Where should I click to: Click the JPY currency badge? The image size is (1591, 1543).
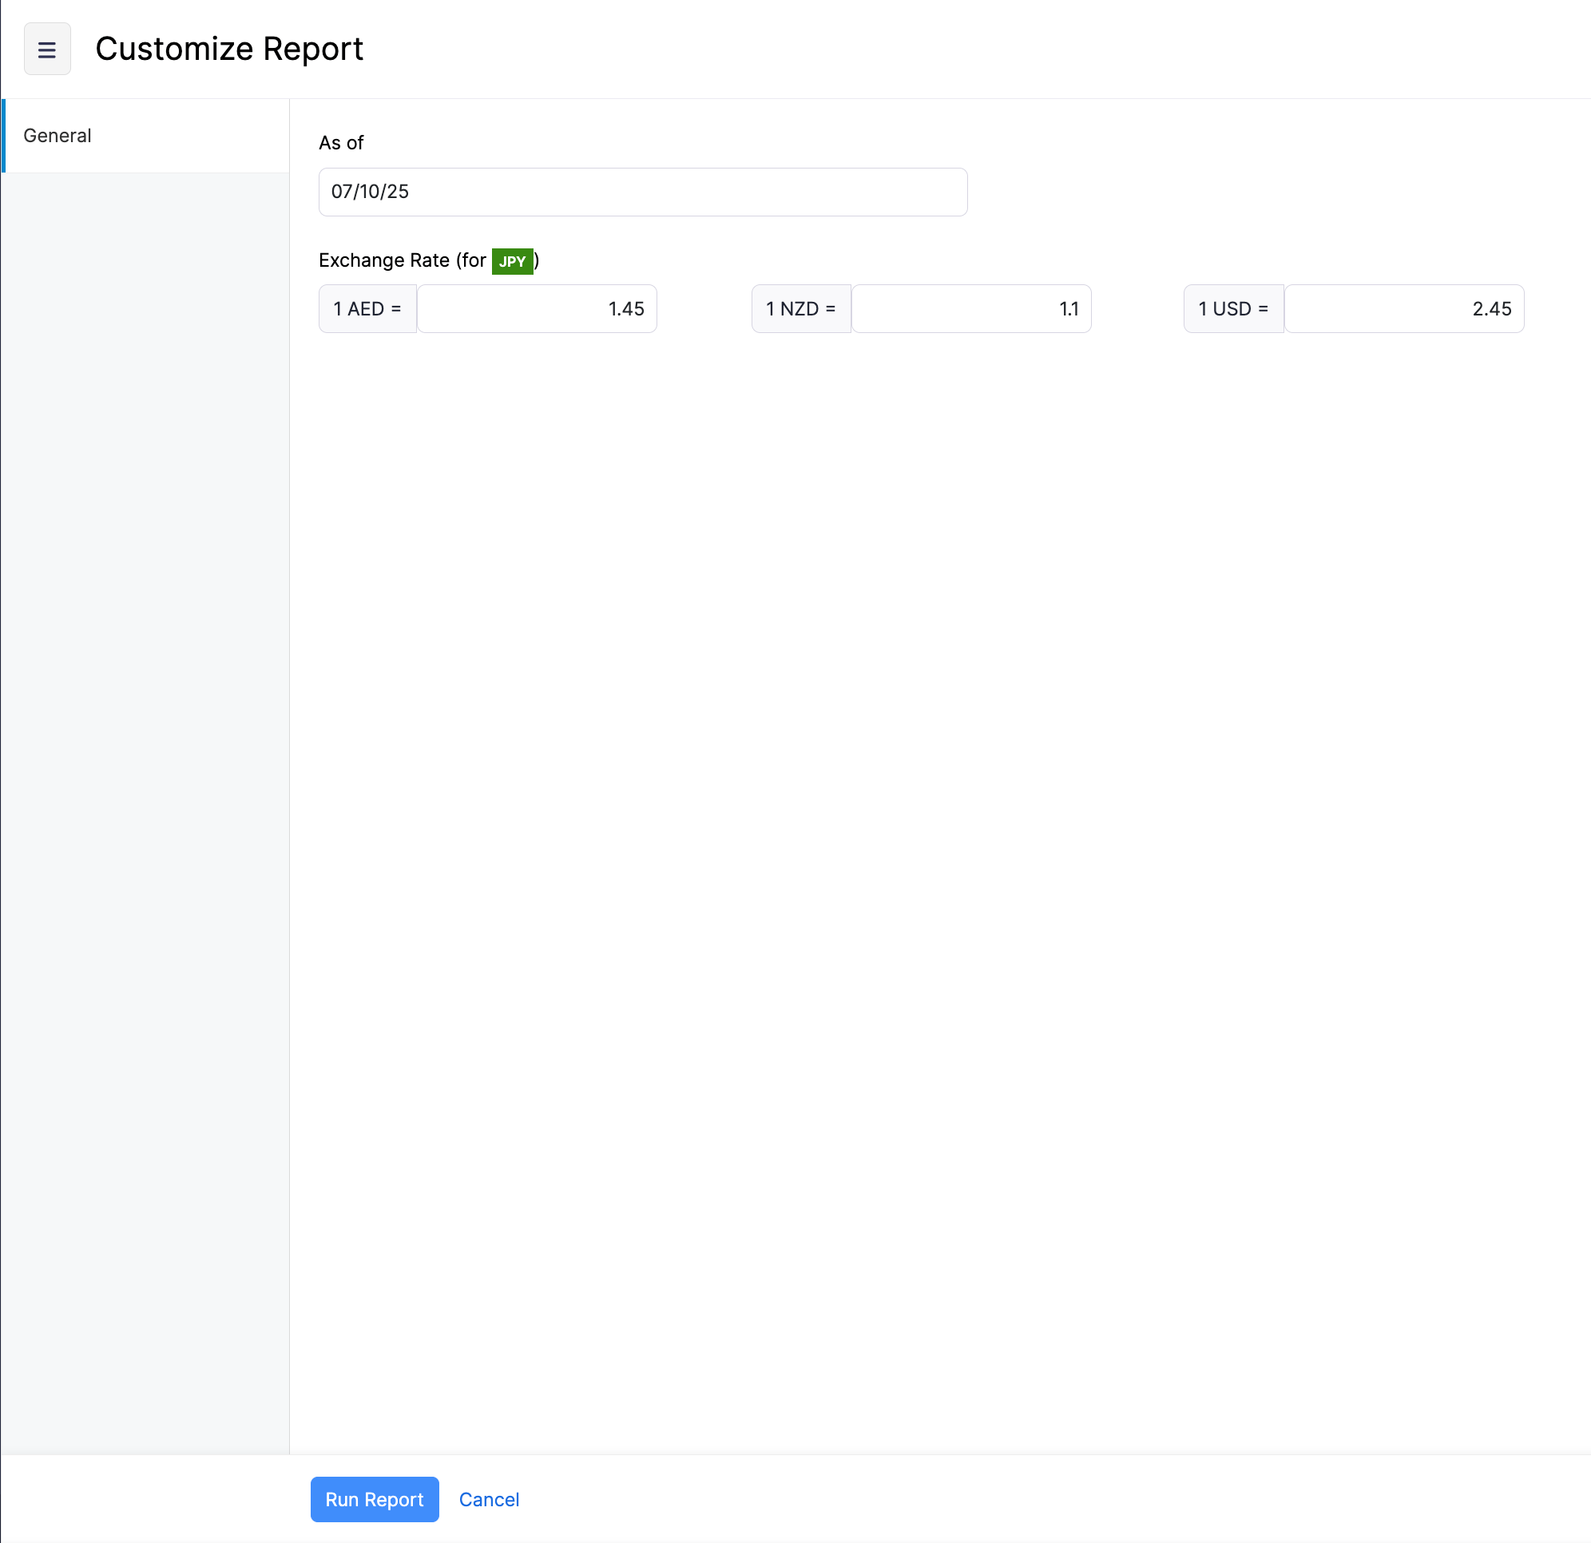512,261
